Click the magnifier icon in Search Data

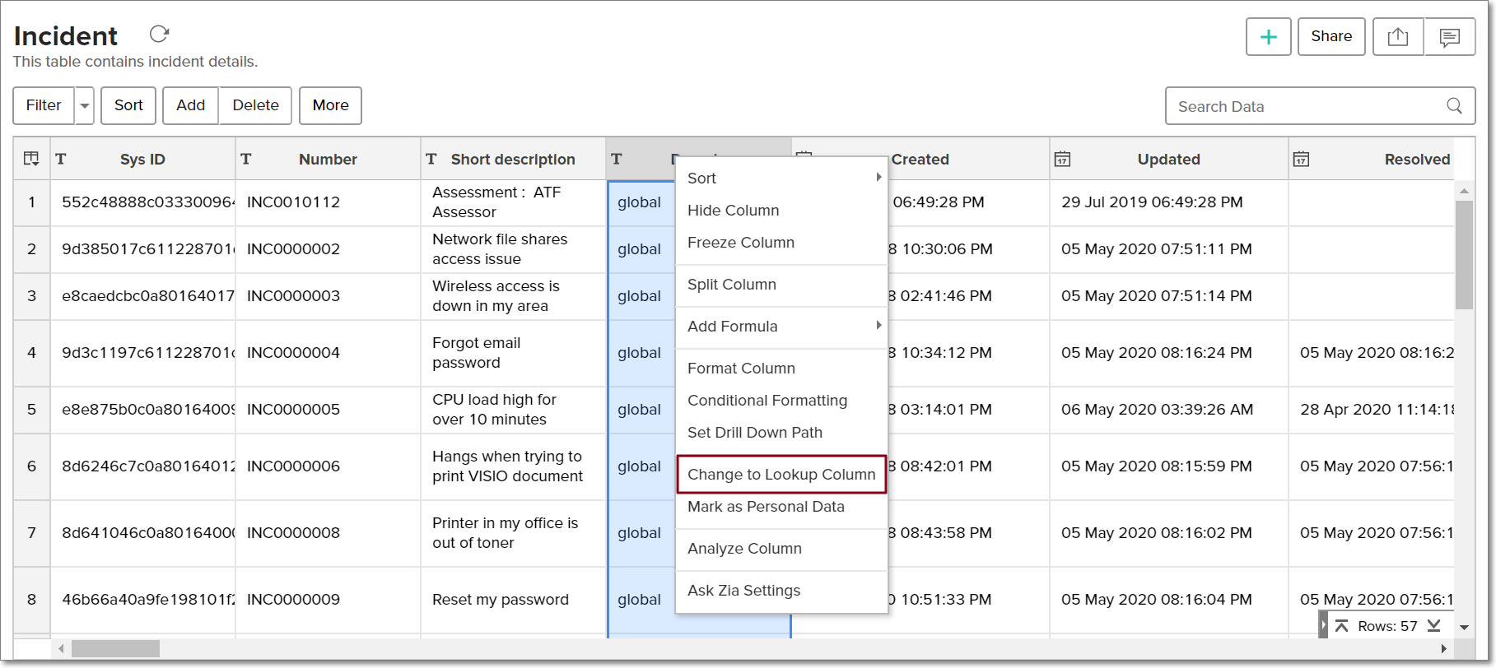(x=1454, y=106)
